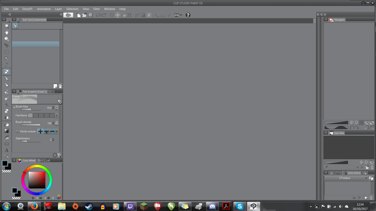
Task: Select the Eraser tool in the left toolbar
Action: [x=7, y=72]
